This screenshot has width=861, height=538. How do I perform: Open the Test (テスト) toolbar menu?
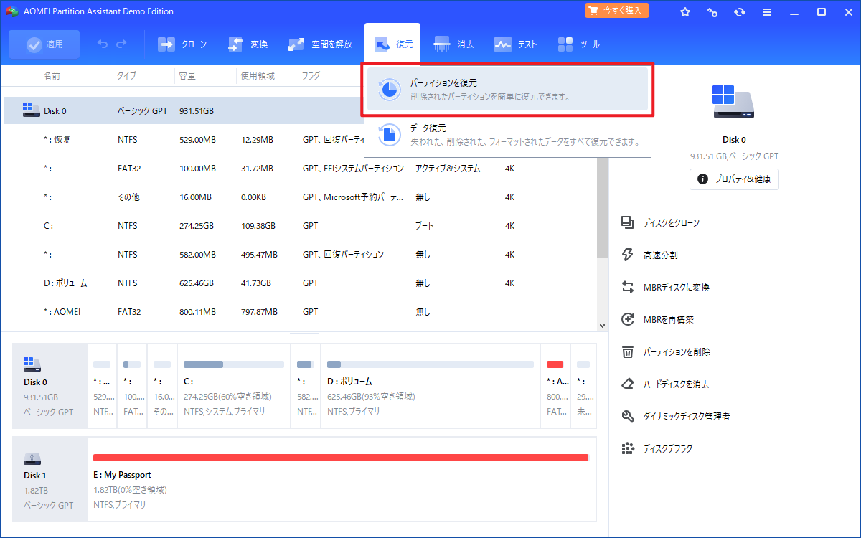[x=515, y=44]
